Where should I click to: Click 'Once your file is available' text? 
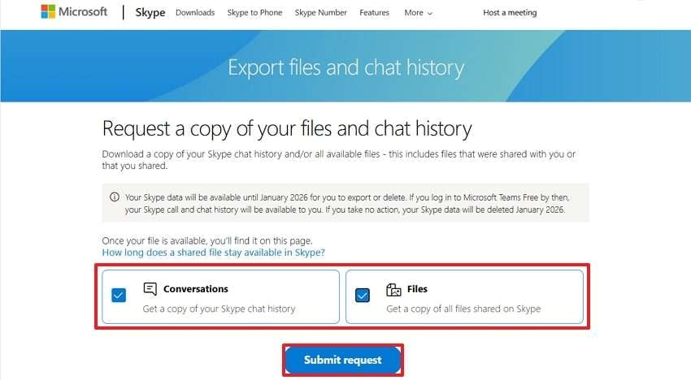click(207, 240)
